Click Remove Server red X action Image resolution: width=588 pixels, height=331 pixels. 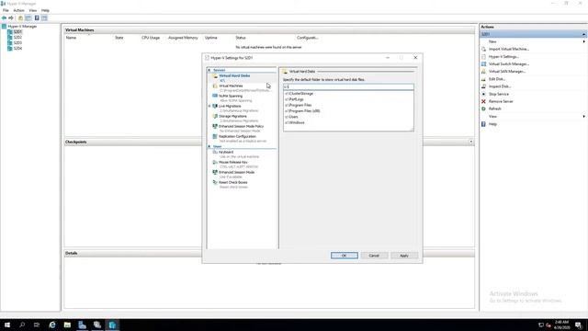click(x=483, y=102)
